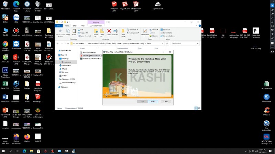The width and height of the screenshot is (275, 154).
Task: Click Cancel in the Setup Wizard
Action: (166, 101)
